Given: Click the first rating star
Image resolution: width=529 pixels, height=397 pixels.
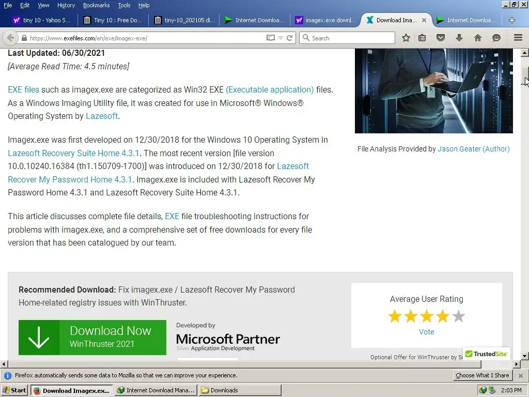Looking at the screenshot, I should pyautogui.click(x=395, y=316).
